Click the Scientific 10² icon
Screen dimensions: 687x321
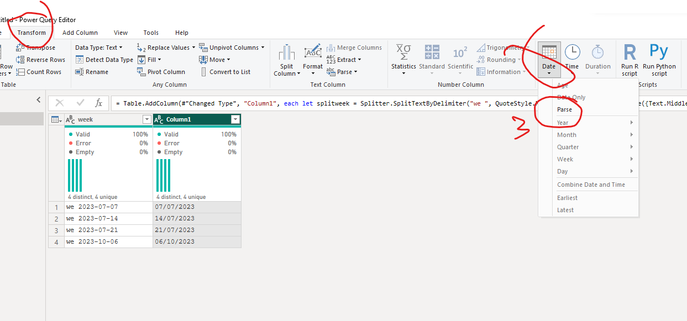pyautogui.click(x=460, y=52)
